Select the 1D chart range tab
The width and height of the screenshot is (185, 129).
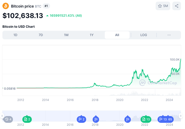click(x=15, y=35)
